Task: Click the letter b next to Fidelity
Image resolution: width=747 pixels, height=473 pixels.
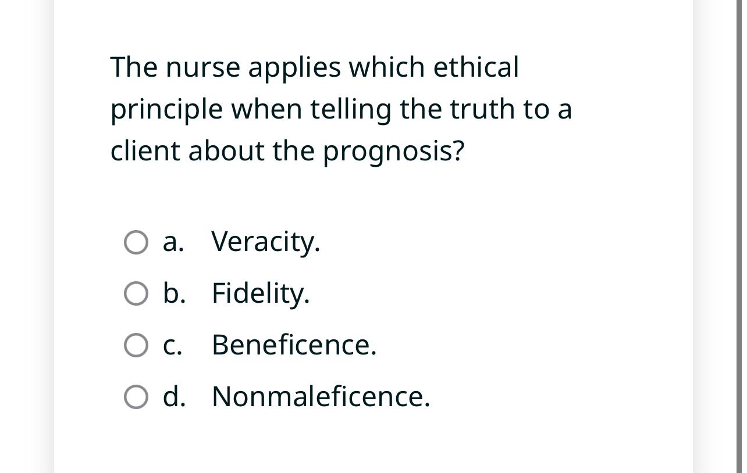Action: (x=173, y=293)
